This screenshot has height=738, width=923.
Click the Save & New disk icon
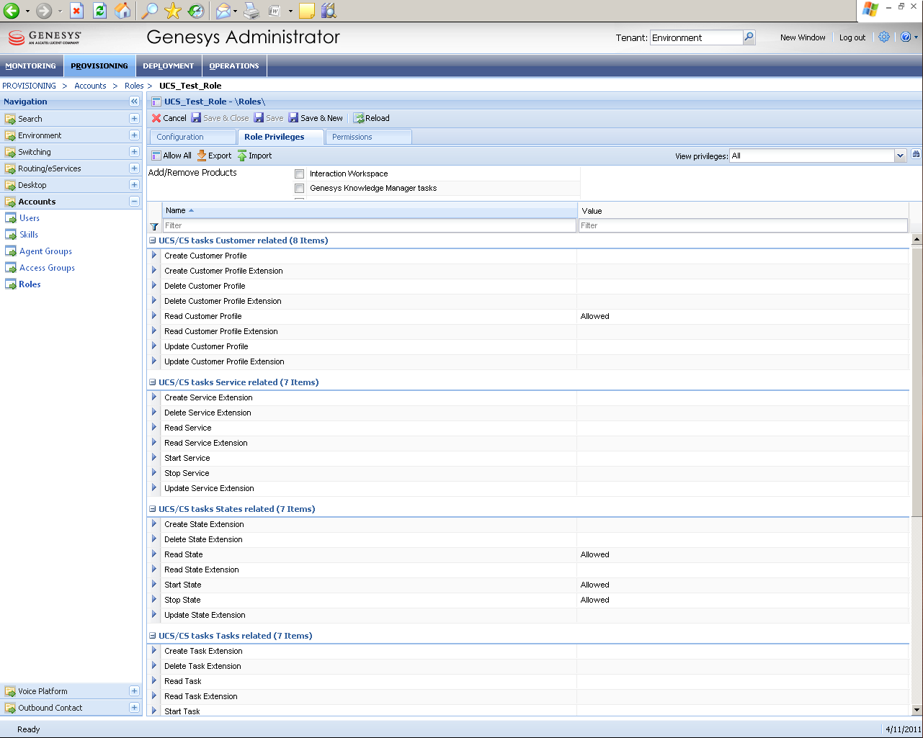coord(293,118)
